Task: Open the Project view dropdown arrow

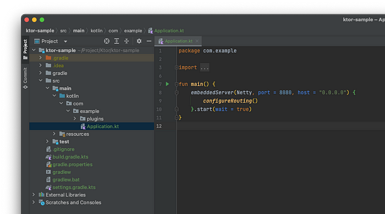Action: point(65,41)
